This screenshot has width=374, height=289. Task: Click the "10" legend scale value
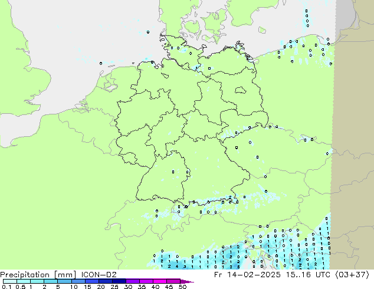[74, 287]
